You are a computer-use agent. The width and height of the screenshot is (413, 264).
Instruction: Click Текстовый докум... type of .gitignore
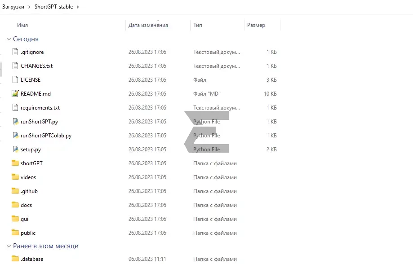coord(217,52)
